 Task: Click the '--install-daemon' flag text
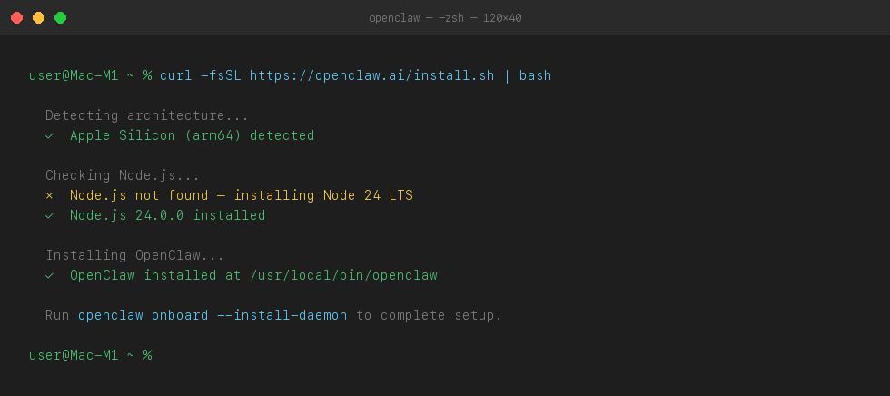(x=282, y=315)
